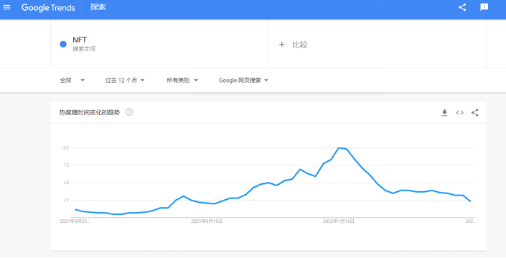Click the share icon in the header
The width and height of the screenshot is (506, 261).
462,7
